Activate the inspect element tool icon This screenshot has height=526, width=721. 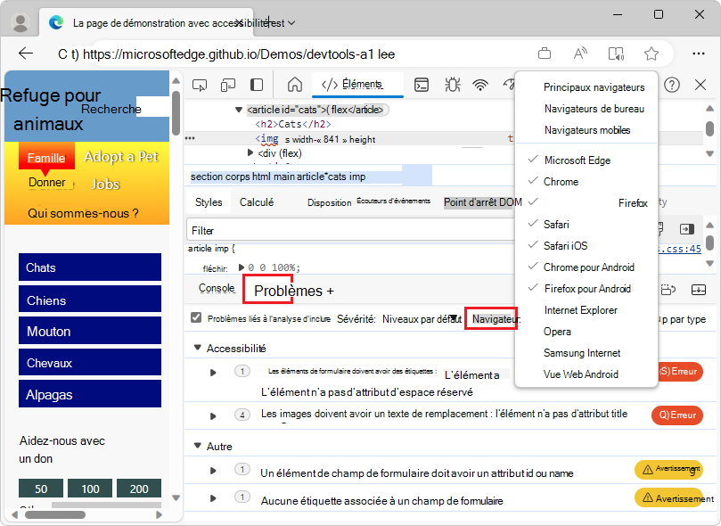(x=200, y=86)
